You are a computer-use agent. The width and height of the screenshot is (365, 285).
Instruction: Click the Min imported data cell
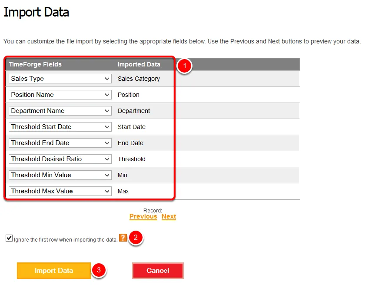pyautogui.click(x=123, y=175)
